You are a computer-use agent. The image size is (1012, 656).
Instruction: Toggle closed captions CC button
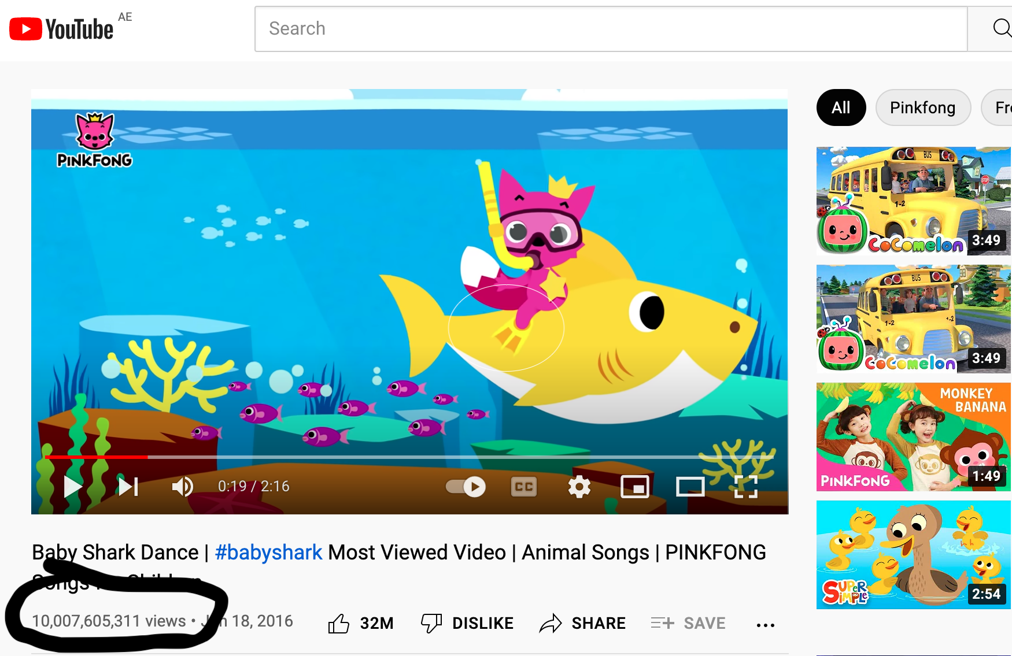tap(524, 487)
